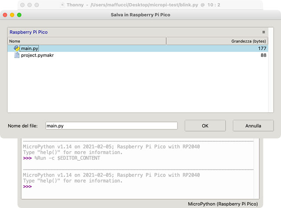This screenshot has height=208, width=281.
Task: Click the 177 size value for main.py
Action: [262, 48]
